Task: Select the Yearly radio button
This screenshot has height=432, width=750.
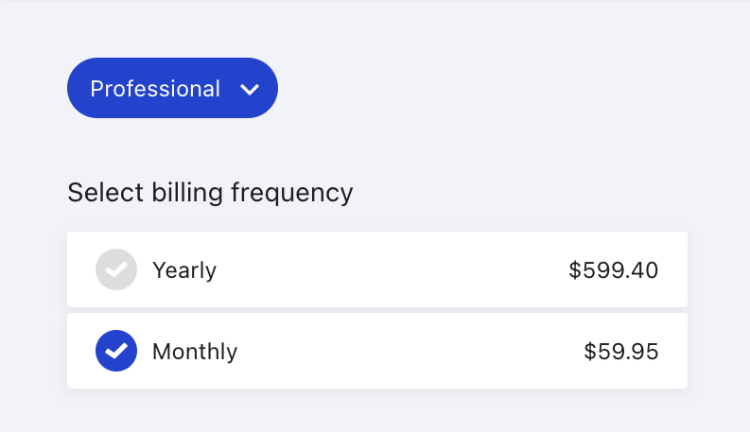Action: point(116,269)
